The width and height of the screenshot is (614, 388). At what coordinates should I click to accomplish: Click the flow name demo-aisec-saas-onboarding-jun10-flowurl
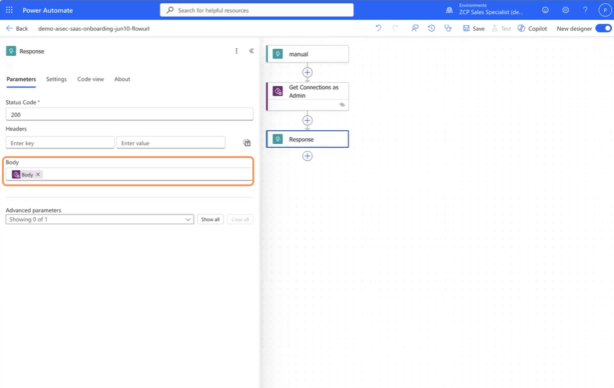click(x=94, y=28)
